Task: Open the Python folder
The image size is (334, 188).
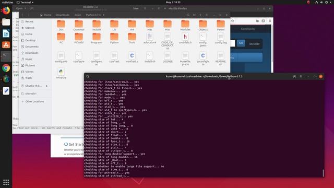Action: (114, 38)
